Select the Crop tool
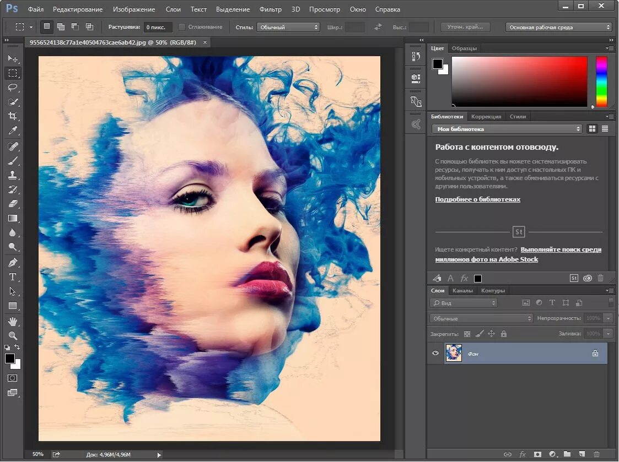Viewport: 619px width, 462px height. tap(13, 116)
